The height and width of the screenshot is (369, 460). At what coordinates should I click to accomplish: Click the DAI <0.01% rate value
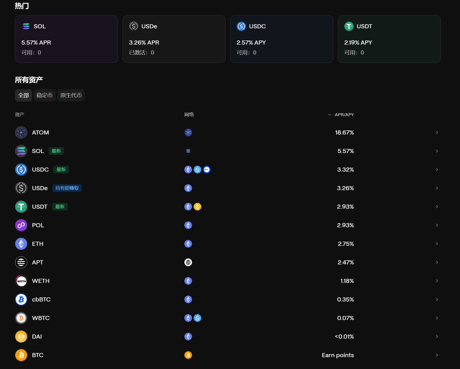(344, 337)
